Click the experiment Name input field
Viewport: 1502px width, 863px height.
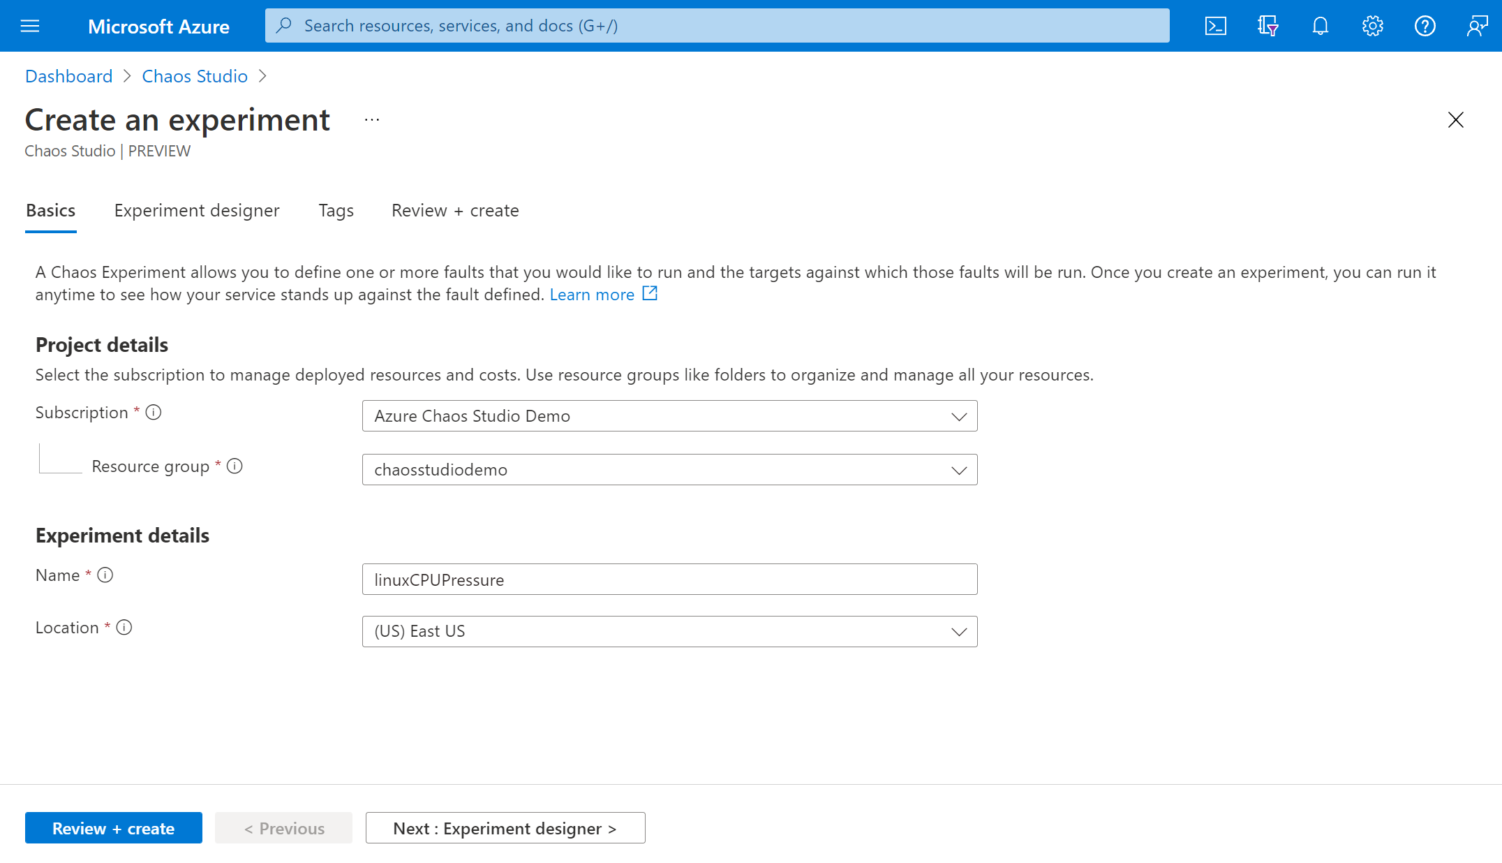pyautogui.click(x=669, y=579)
